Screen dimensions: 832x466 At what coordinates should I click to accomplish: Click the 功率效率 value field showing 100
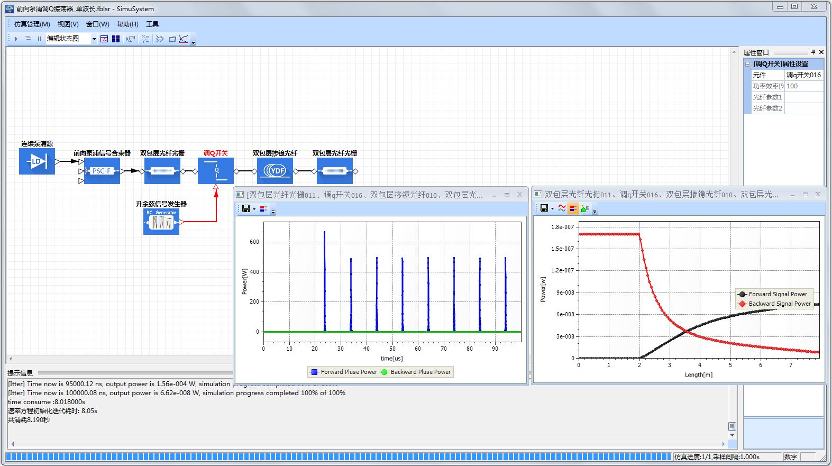coord(803,86)
